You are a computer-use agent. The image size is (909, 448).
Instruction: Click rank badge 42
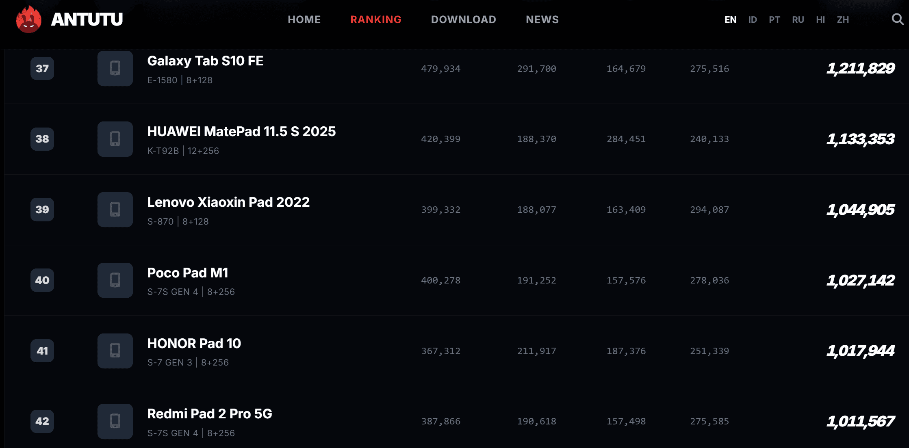click(x=42, y=421)
